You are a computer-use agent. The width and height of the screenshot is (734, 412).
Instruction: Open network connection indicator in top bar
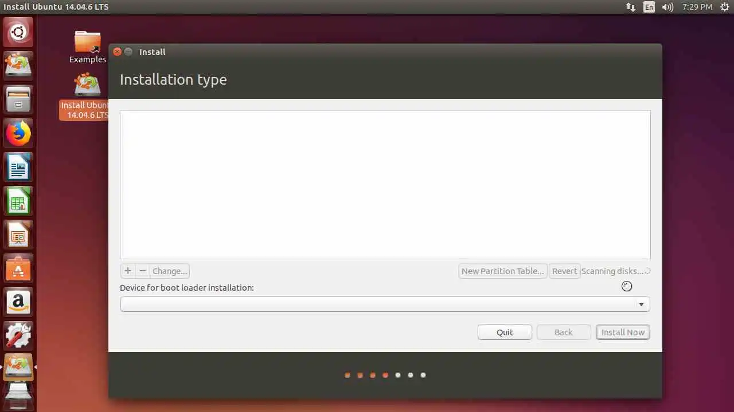(x=631, y=7)
